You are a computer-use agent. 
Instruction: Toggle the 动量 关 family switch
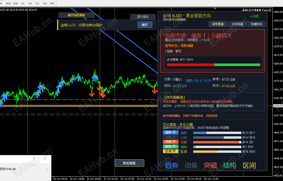pyautogui.click(x=170, y=137)
